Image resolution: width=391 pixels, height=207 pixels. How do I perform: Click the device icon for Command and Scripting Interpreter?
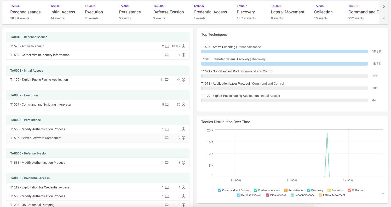click(167, 105)
